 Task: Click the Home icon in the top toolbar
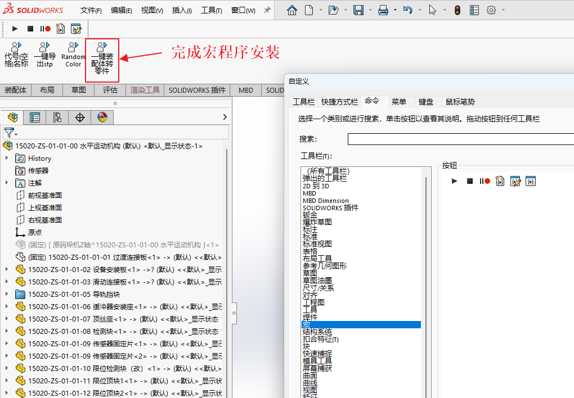click(292, 10)
